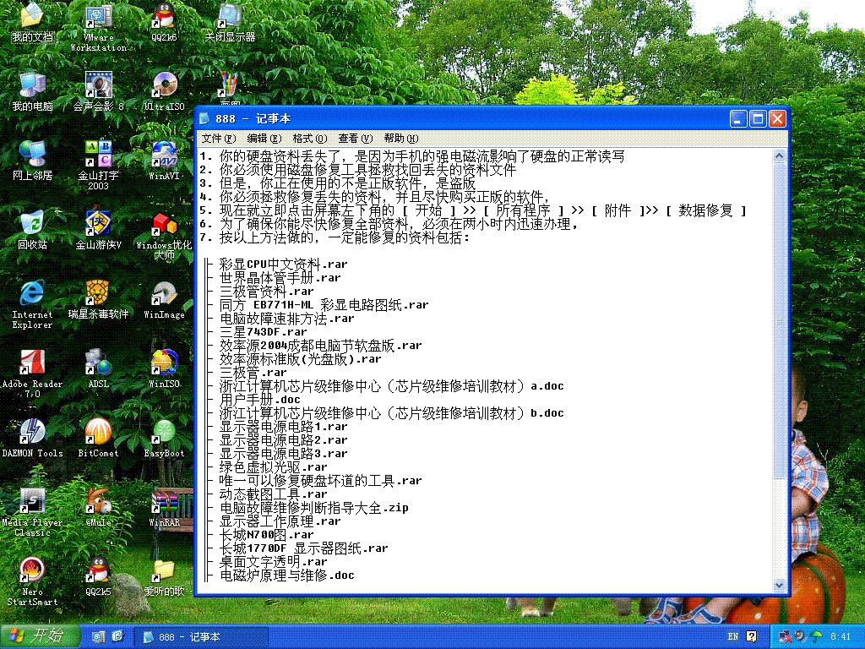Launch the WinImage shortcut
The width and height of the screenshot is (865, 649).
pyautogui.click(x=164, y=300)
